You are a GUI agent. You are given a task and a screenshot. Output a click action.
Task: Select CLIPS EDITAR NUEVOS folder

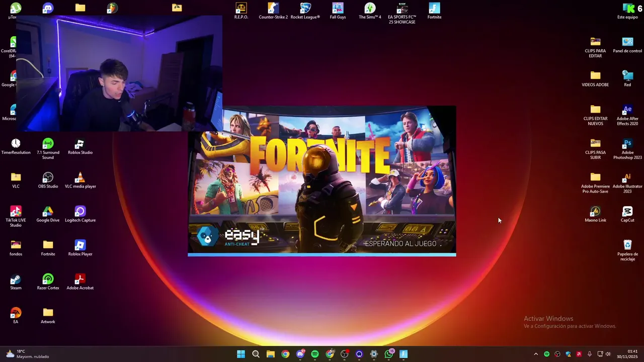pyautogui.click(x=595, y=115)
